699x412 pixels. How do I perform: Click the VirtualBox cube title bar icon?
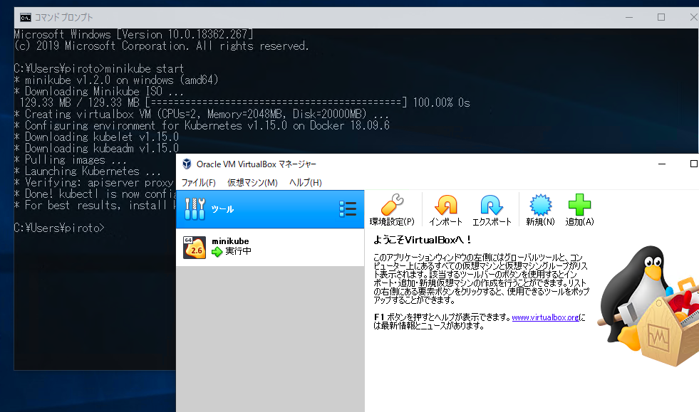pyautogui.click(x=187, y=164)
